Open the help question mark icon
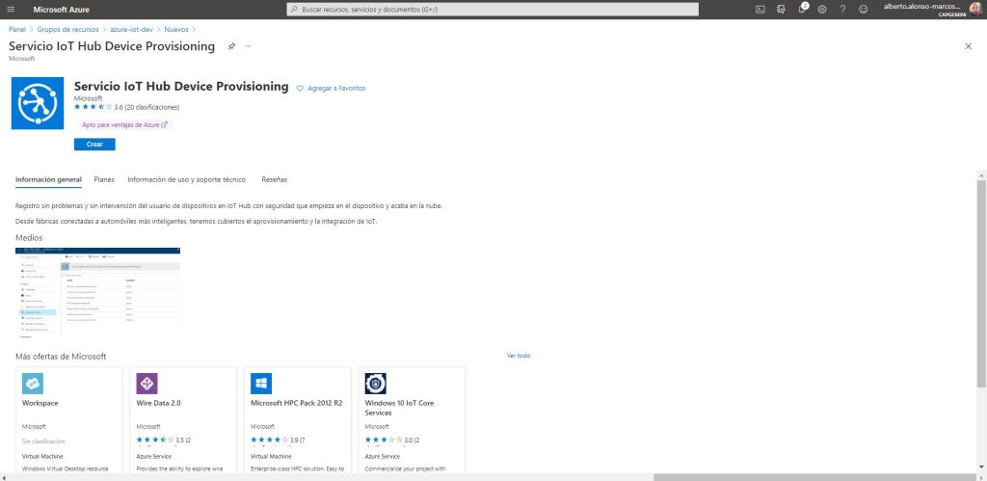This screenshot has height=481, width=987. [x=842, y=9]
